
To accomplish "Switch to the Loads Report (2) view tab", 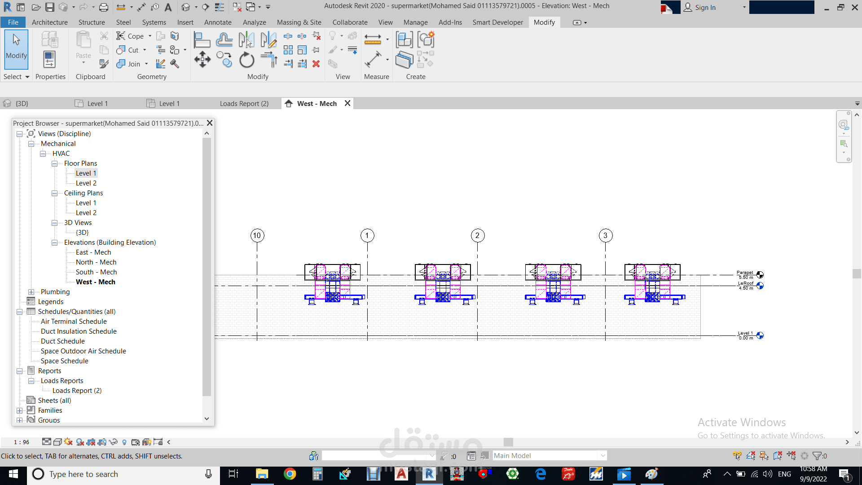I will [x=244, y=104].
